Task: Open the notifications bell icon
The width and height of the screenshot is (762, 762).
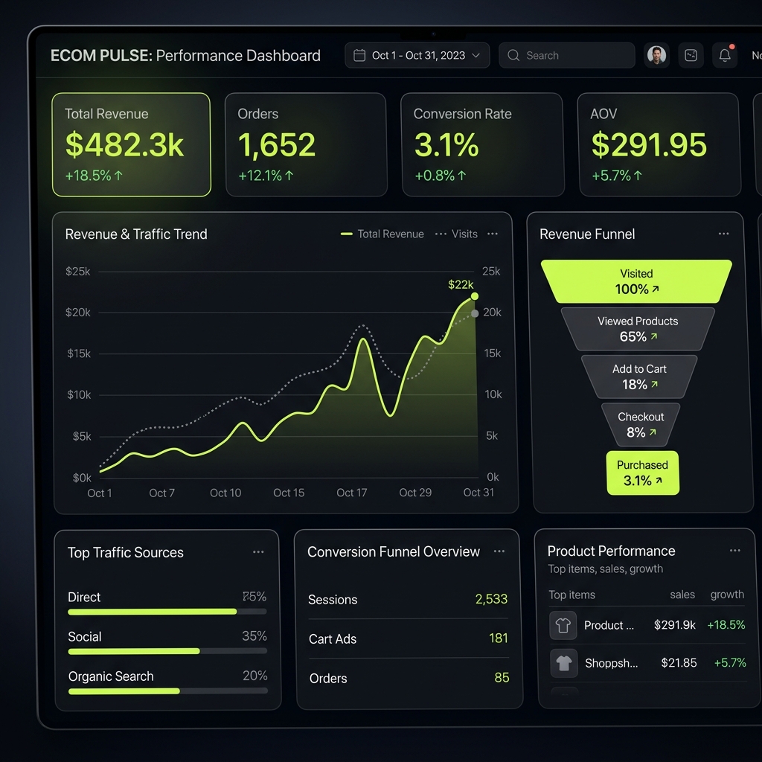Action: [724, 55]
